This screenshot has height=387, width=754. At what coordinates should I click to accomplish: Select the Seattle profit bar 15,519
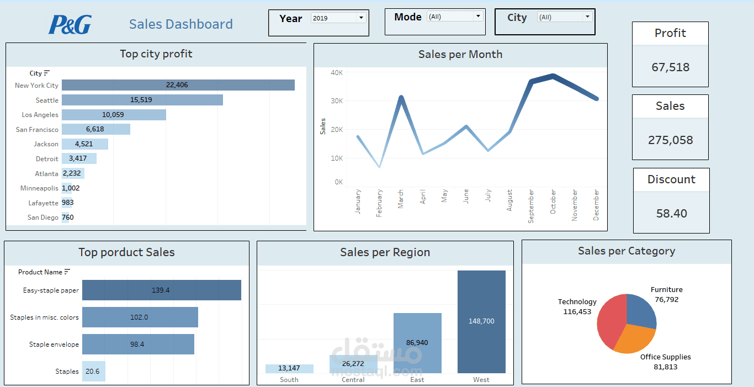142,100
